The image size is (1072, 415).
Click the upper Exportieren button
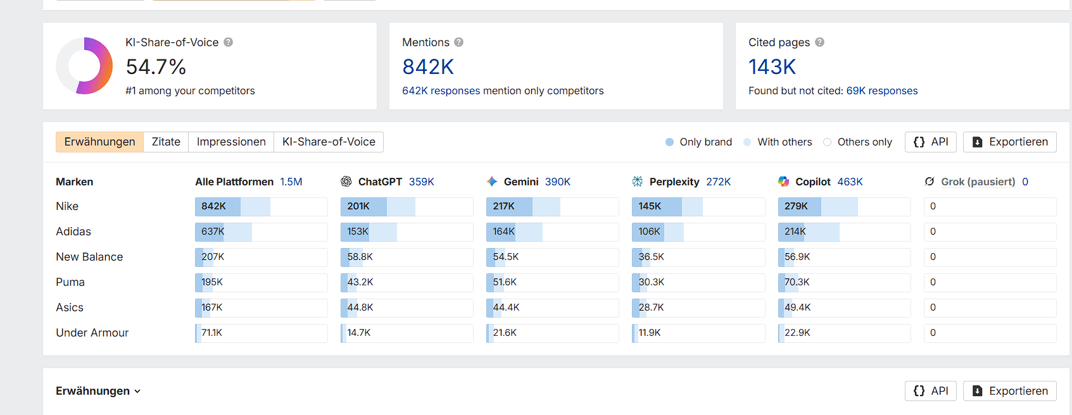pyautogui.click(x=1010, y=142)
